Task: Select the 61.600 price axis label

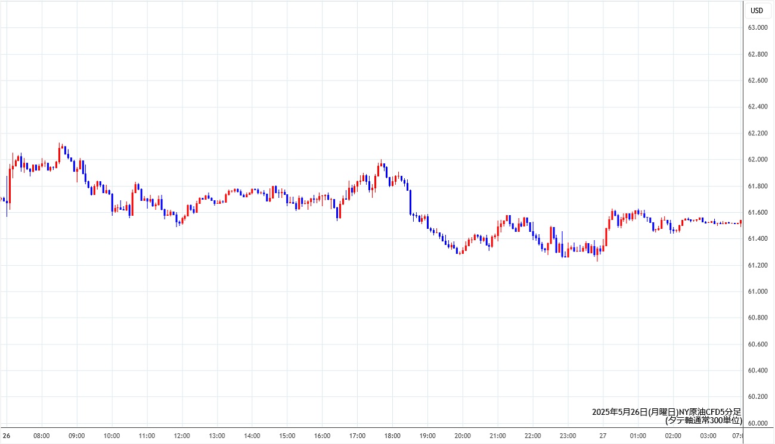Action: pos(758,213)
